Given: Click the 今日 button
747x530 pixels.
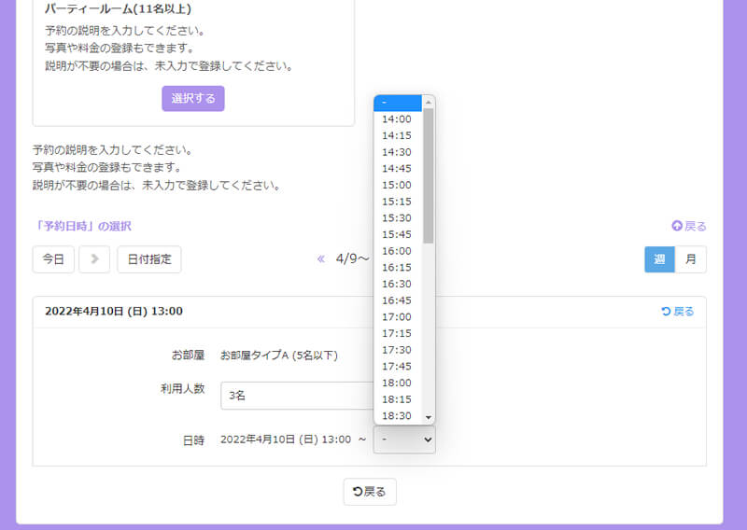Looking at the screenshot, I should point(53,259).
